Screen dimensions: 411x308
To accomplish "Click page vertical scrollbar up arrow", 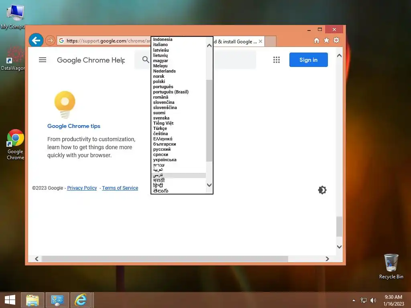I will 339,55.
